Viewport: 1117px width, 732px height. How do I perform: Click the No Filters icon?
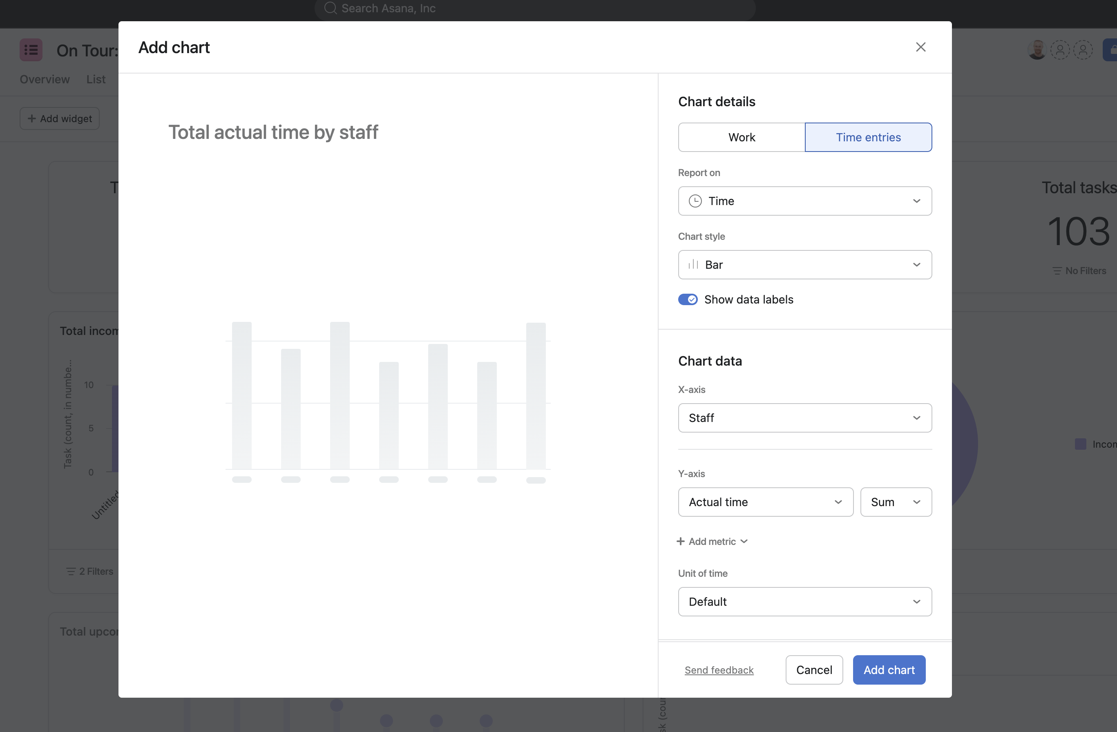coord(1057,271)
